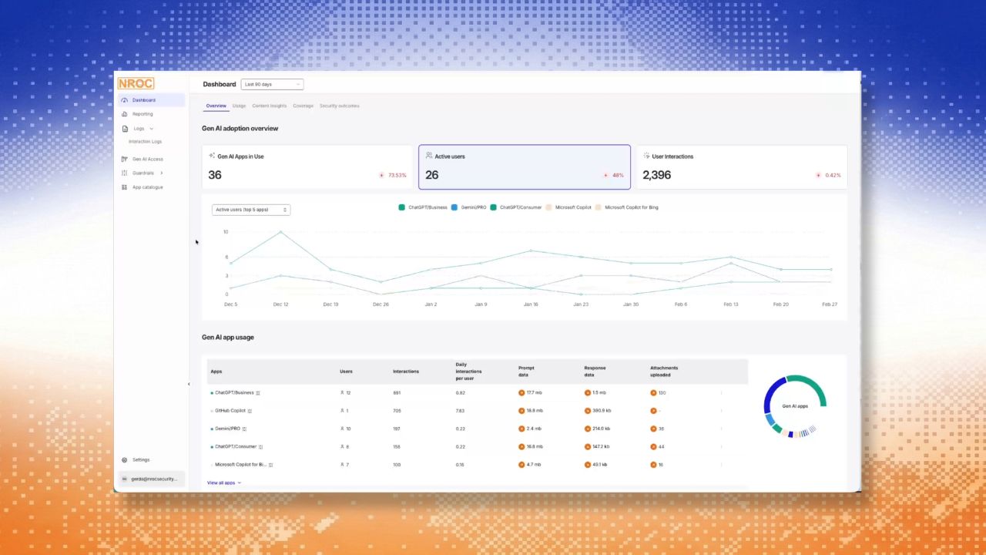
Task: Open the user account button in sidebar
Action: 151,479
